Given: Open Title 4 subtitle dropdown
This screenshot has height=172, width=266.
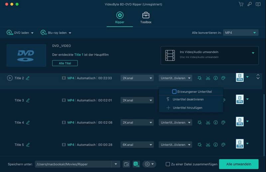Looking at the screenshot, I should pyautogui.click(x=176, y=122).
